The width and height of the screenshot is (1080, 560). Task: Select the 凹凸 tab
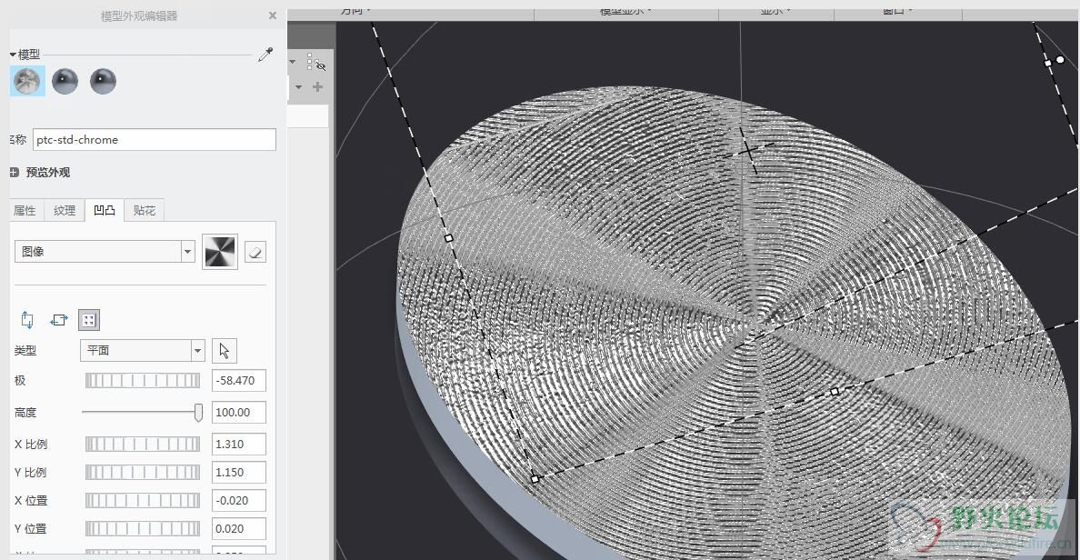(x=105, y=210)
